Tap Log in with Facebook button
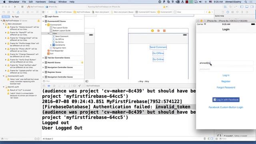This screenshot has height=144, width=256. coord(226,100)
